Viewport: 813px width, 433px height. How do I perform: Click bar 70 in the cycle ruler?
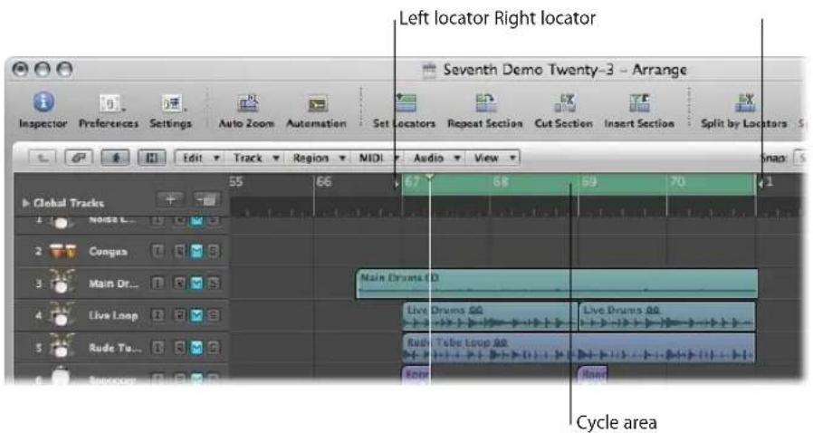(677, 182)
